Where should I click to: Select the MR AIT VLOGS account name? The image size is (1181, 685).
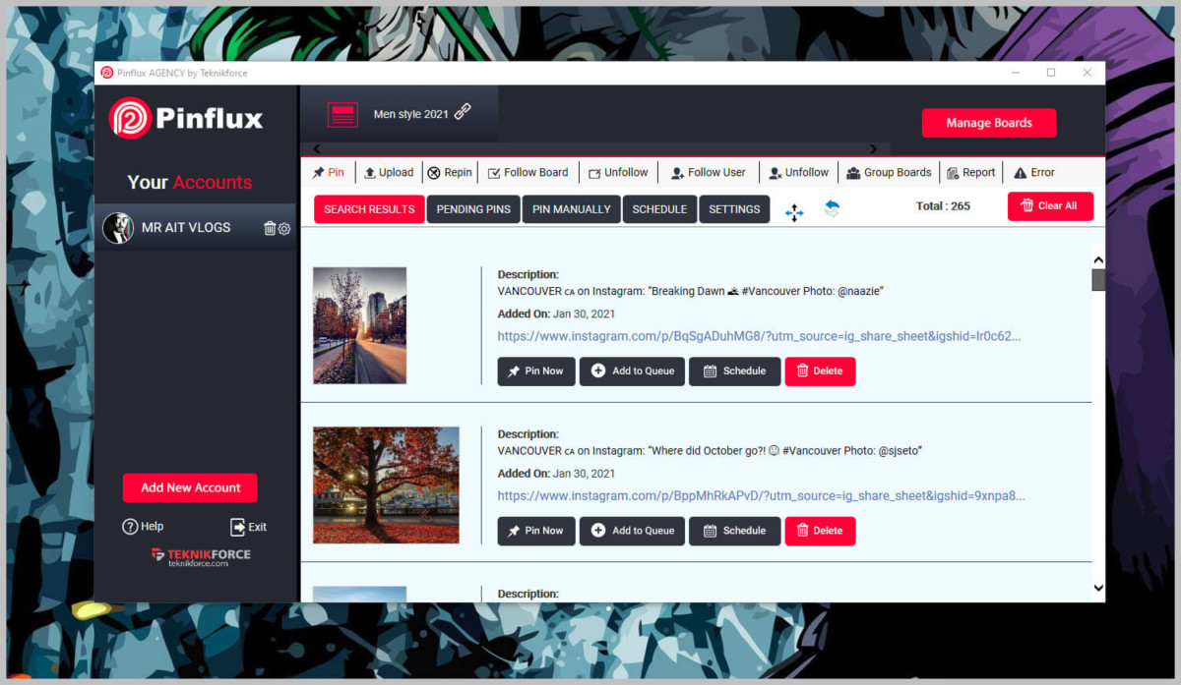(x=186, y=228)
